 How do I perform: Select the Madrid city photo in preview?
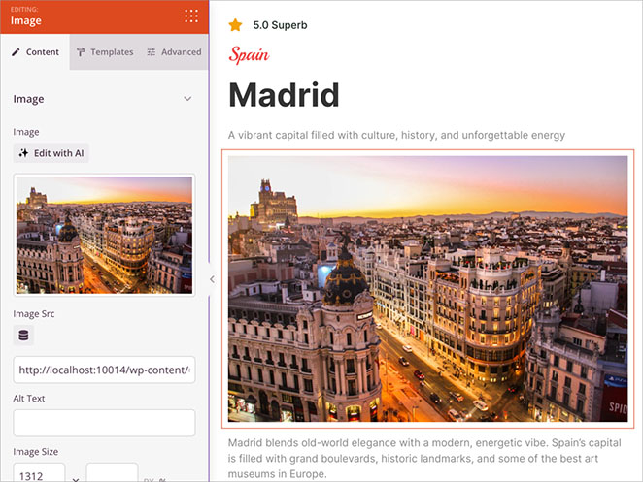(427, 288)
